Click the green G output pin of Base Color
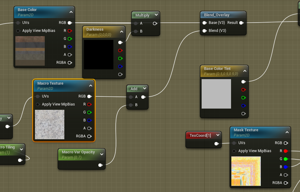 tap(70, 39)
